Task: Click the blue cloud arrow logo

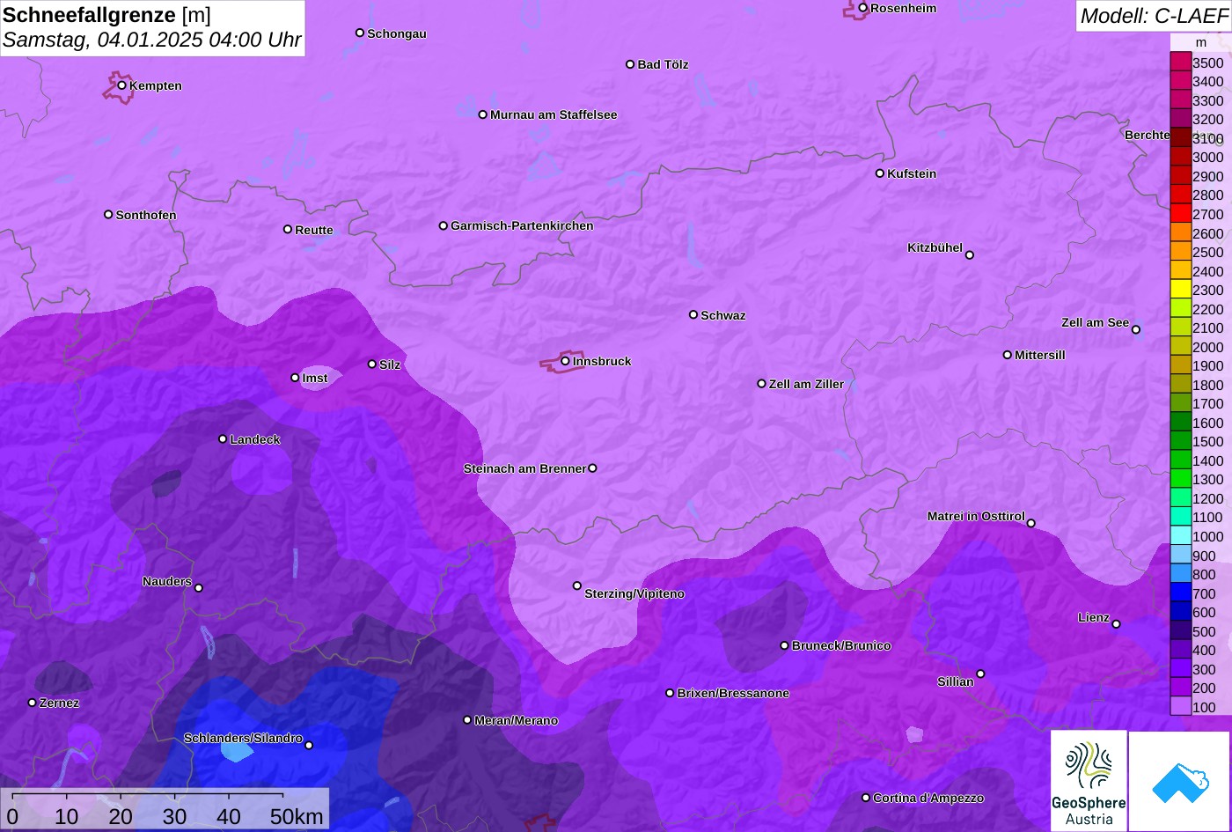Action: coord(1180,782)
